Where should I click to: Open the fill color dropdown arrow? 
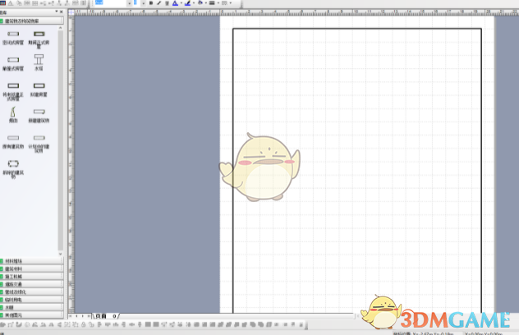click(x=206, y=3)
